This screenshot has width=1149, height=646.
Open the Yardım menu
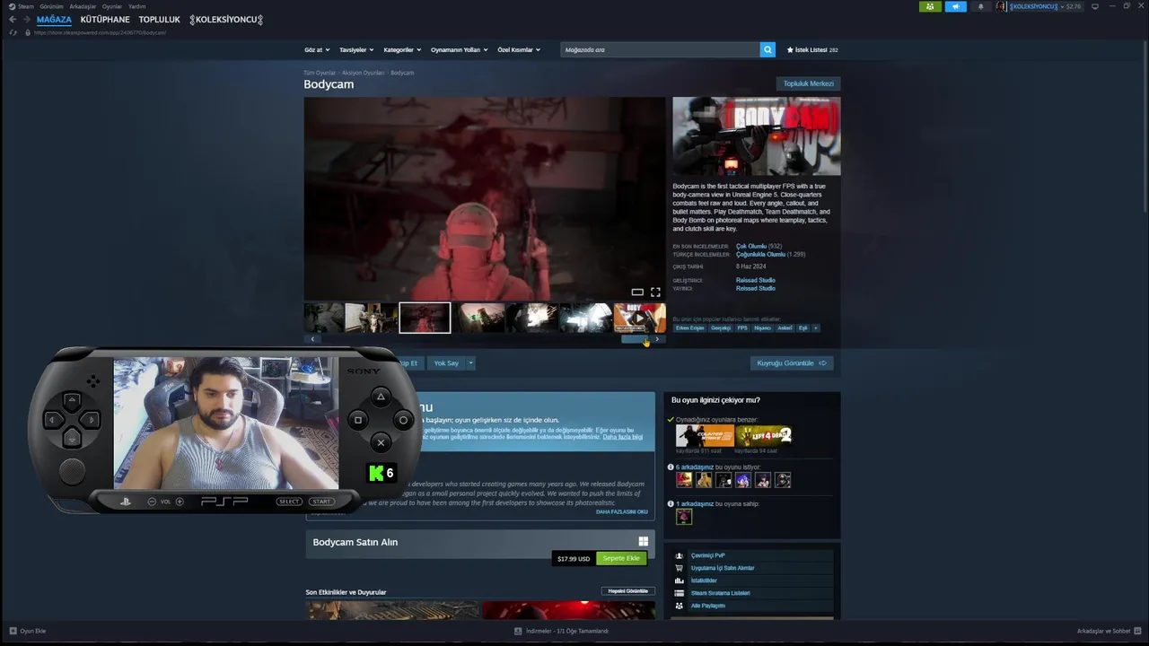coord(136,6)
